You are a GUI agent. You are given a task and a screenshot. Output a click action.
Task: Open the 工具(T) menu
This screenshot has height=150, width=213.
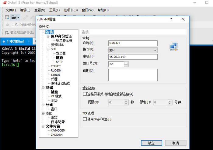tap(54, 10)
